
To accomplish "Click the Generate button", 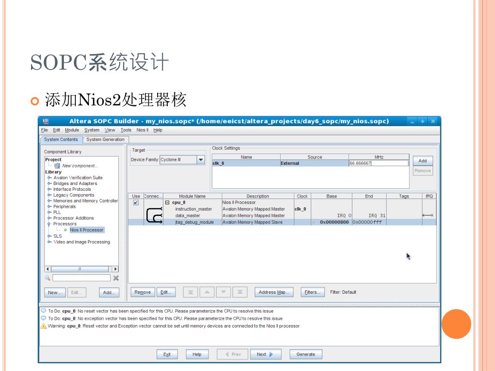I will [306, 354].
